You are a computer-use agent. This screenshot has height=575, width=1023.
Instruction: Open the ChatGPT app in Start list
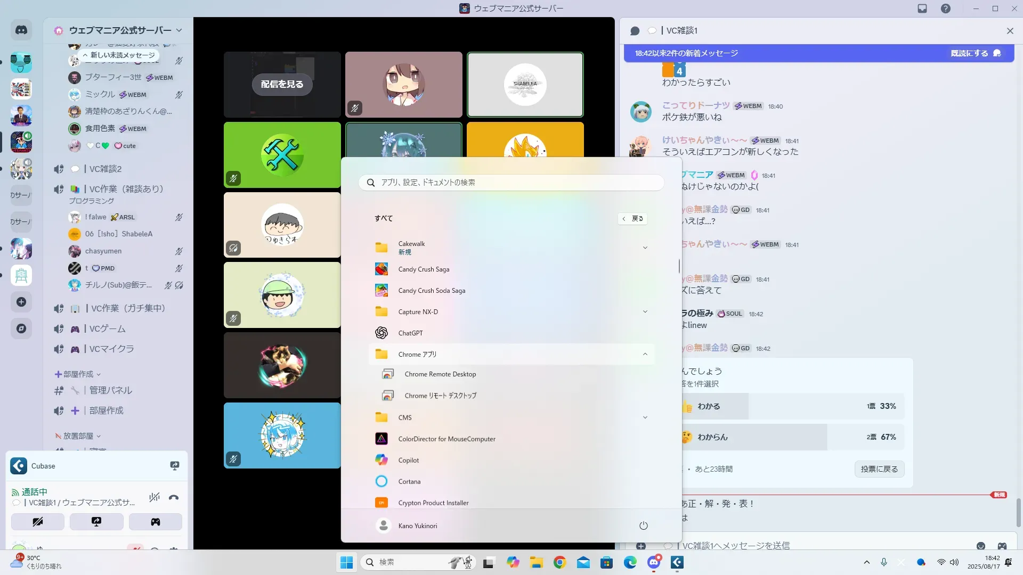point(410,333)
